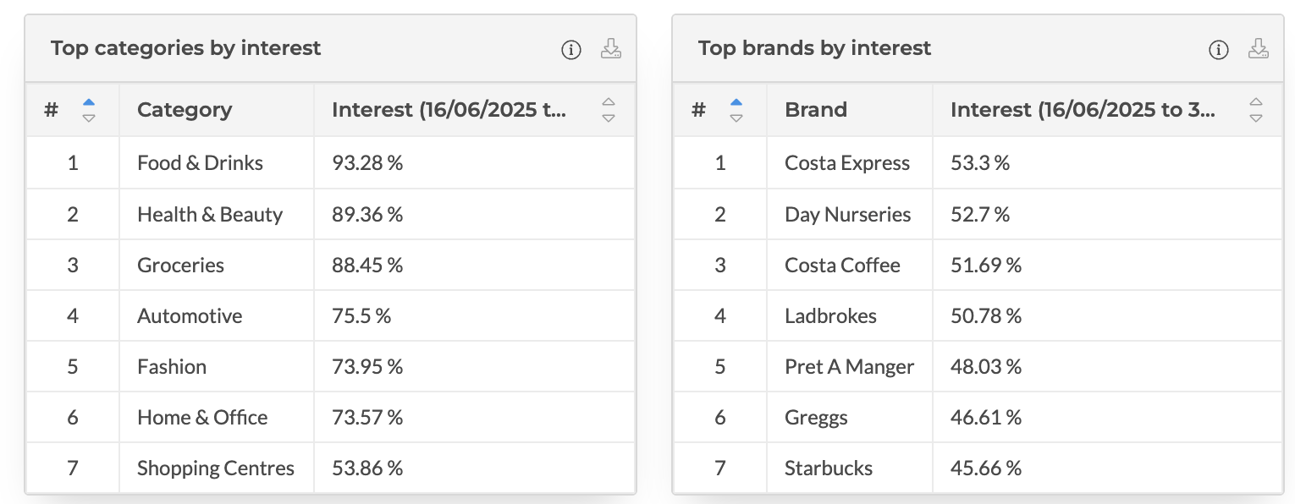Download the Top brands table
Screen dimensions: 1295x504
1258,50
